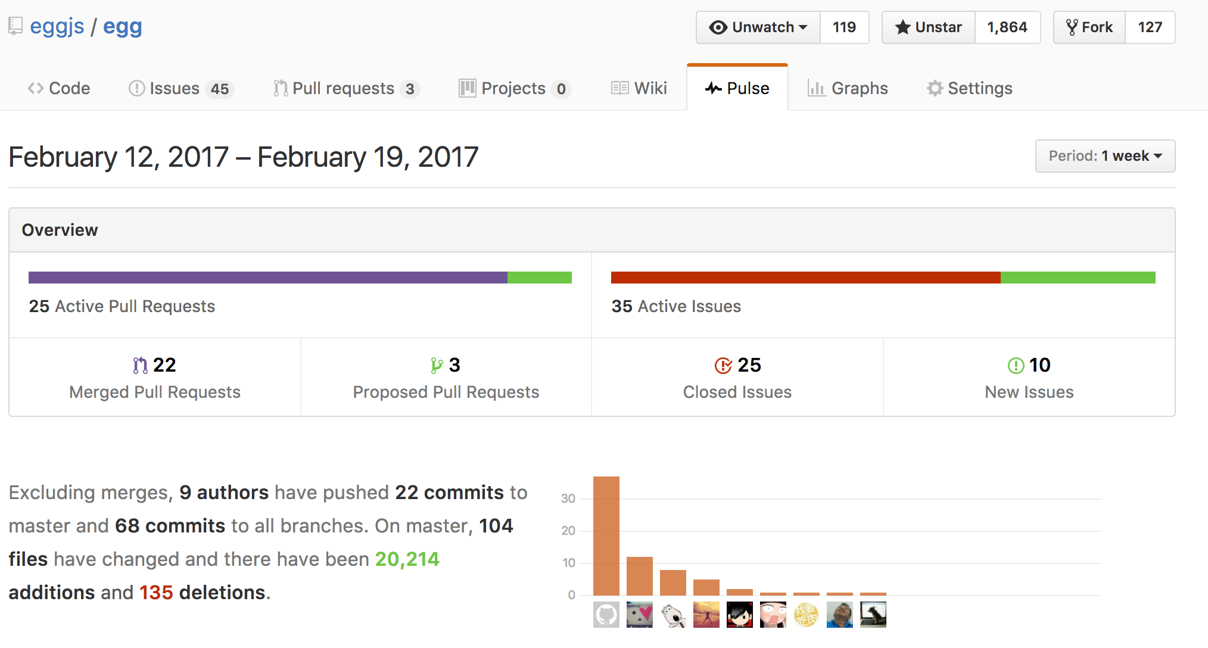Screen dimensions: 1208x648
Task: Click the proposed pull requests branch icon
Action: (x=437, y=365)
